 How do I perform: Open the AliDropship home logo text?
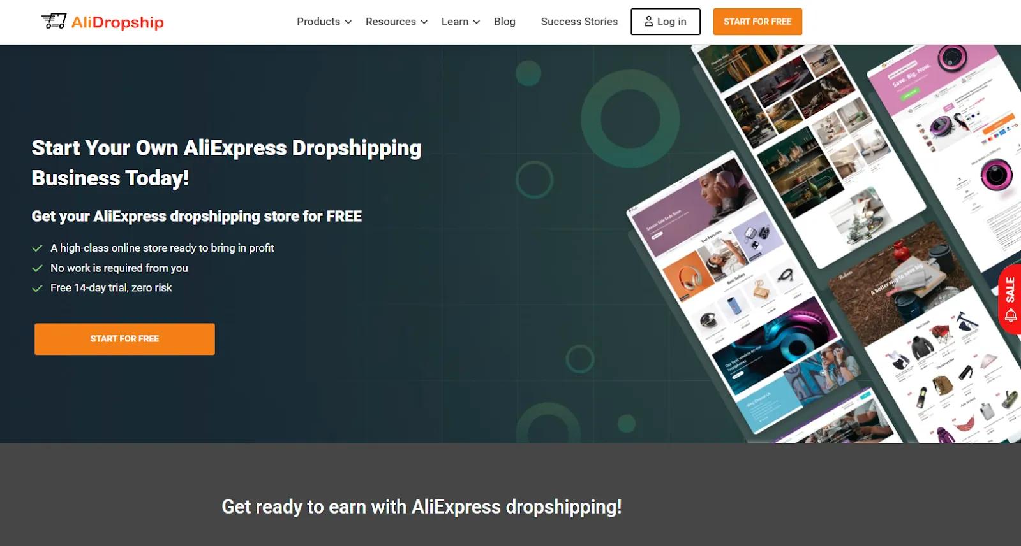coord(117,22)
